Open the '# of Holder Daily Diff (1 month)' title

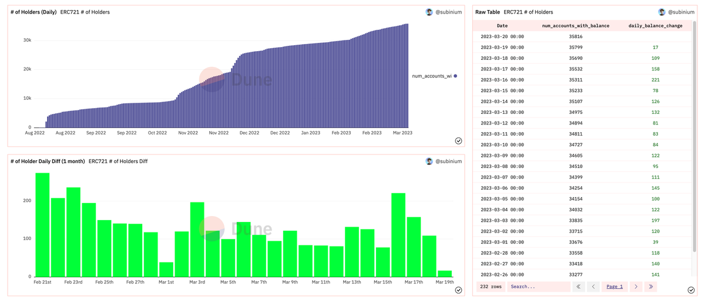[48, 161]
